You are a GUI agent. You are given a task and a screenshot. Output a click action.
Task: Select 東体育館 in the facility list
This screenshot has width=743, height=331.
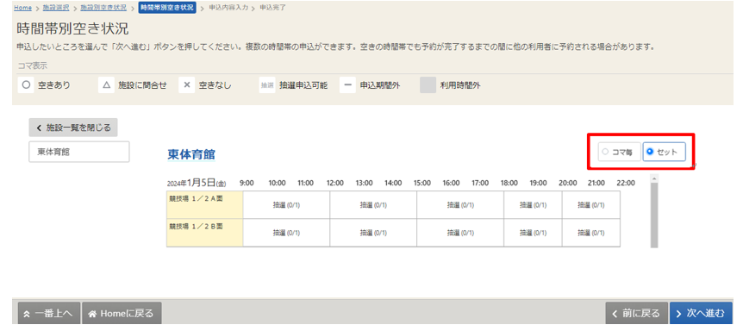(79, 152)
